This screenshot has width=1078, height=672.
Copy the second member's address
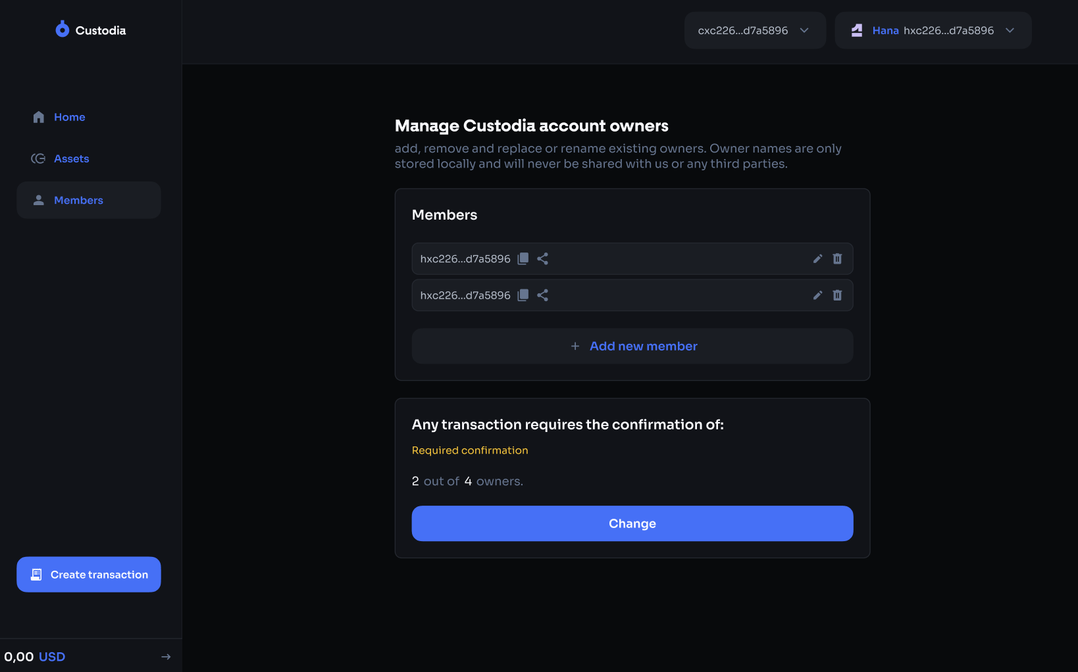pos(523,295)
